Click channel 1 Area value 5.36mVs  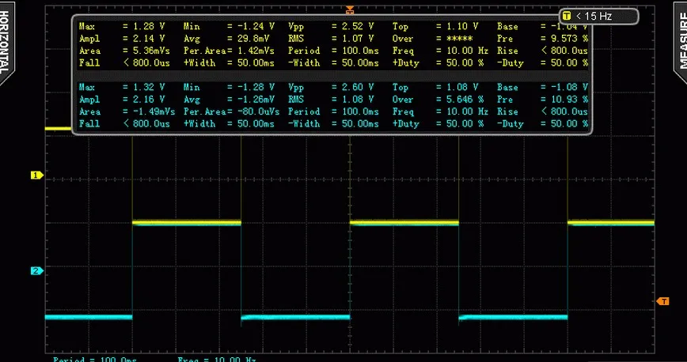pyautogui.click(x=152, y=51)
